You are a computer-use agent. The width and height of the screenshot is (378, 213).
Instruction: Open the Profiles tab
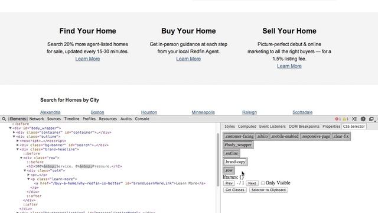point(89,119)
